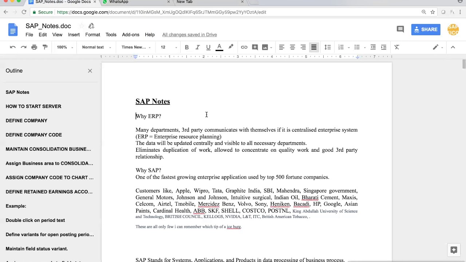Screen dimensions: 466x262
Task: Open the Explore tool
Action: click(454, 250)
